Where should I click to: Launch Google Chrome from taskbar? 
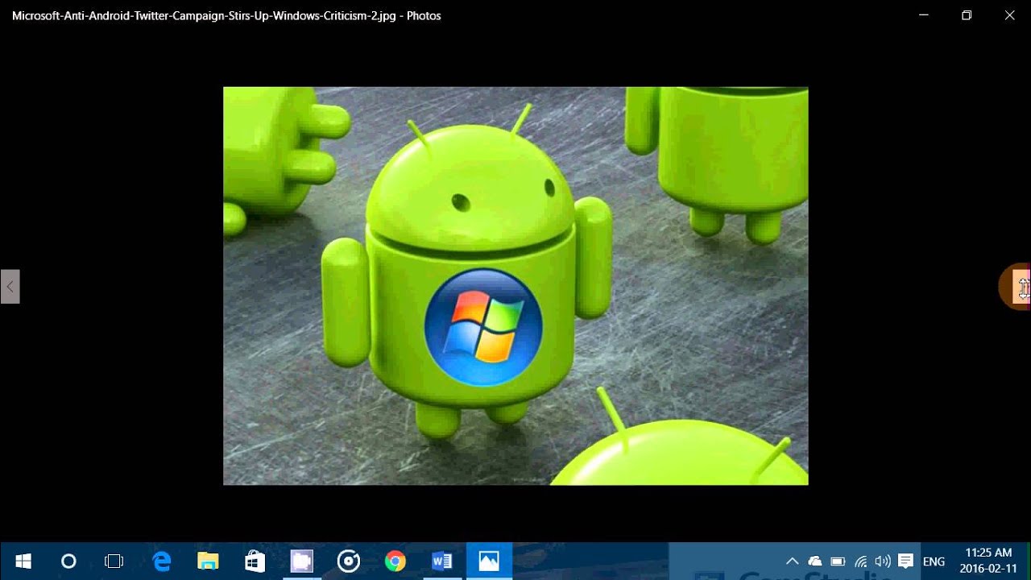pyautogui.click(x=395, y=561)
